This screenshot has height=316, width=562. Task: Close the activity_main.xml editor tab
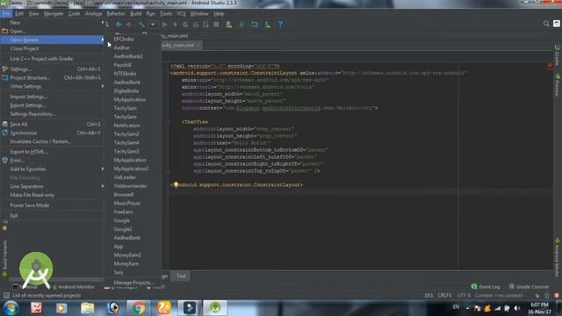point(198,45)
